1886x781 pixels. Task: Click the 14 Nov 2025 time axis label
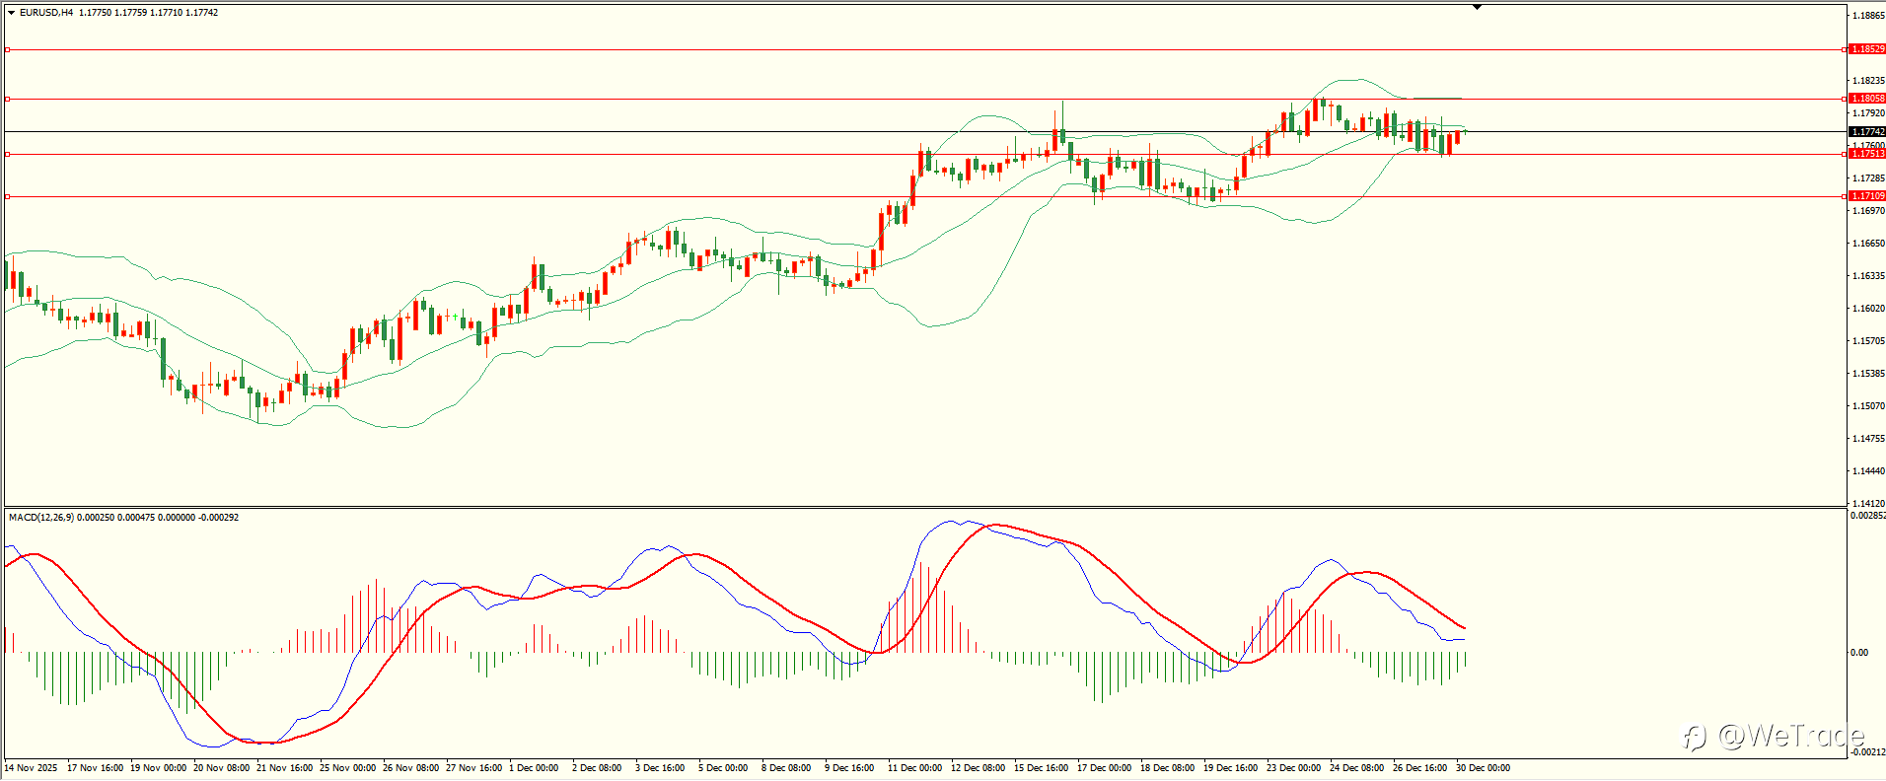point(31,768)
